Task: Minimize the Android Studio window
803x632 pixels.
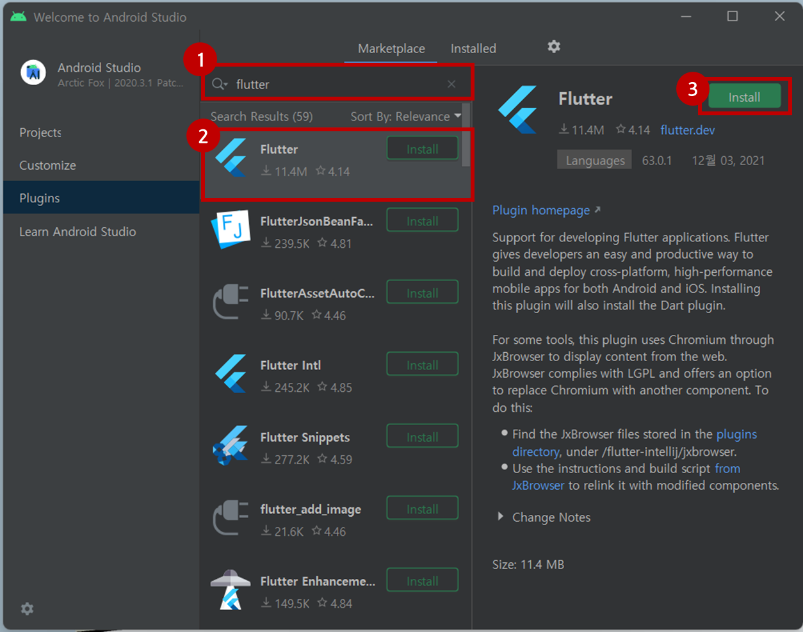Action: coord(686,17)
